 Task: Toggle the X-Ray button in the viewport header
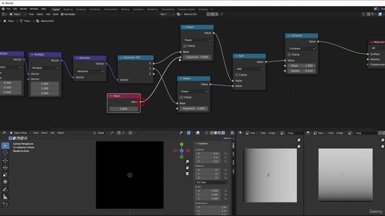pos(207,133)
